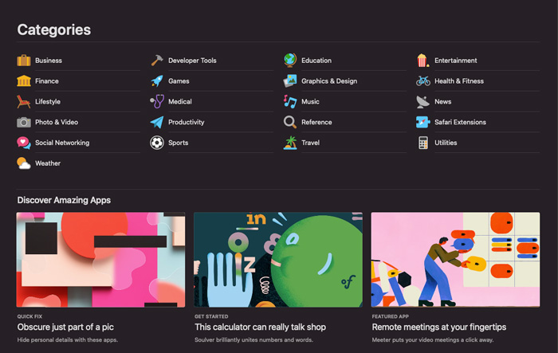Viewport: 558px width, 353px height.
Task: Browse the Graphics & Design category
Action: click(328, 81)
